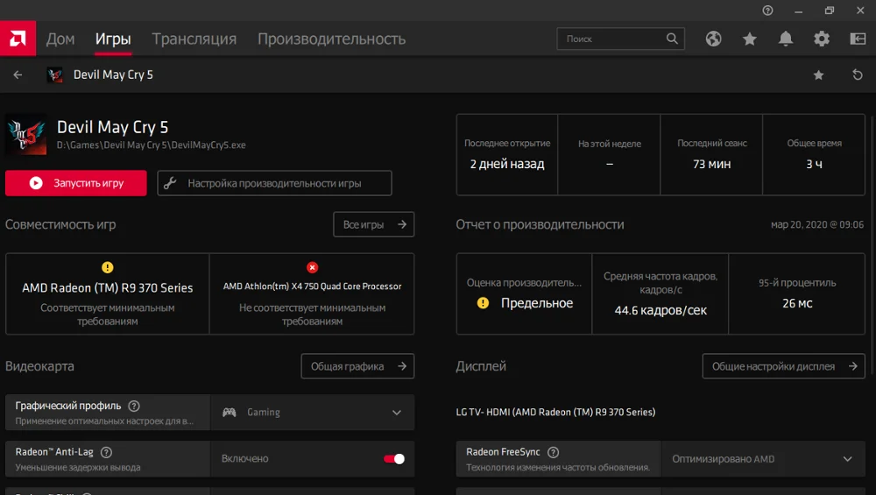The height and width of the screenshot is (495, 876).
Task: Go back with the left arrow
Action: click(x=18, y=74)
